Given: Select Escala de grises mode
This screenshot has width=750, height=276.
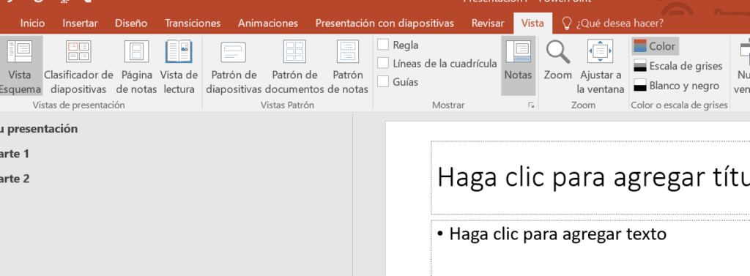Looking at the screenshot, I should pyautogui.click(x=677, y=66).
